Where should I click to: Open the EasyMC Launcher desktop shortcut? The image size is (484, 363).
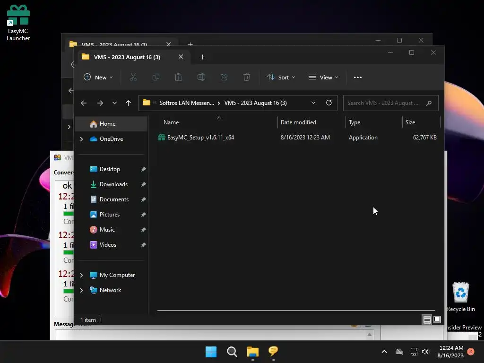pos(18,23)
